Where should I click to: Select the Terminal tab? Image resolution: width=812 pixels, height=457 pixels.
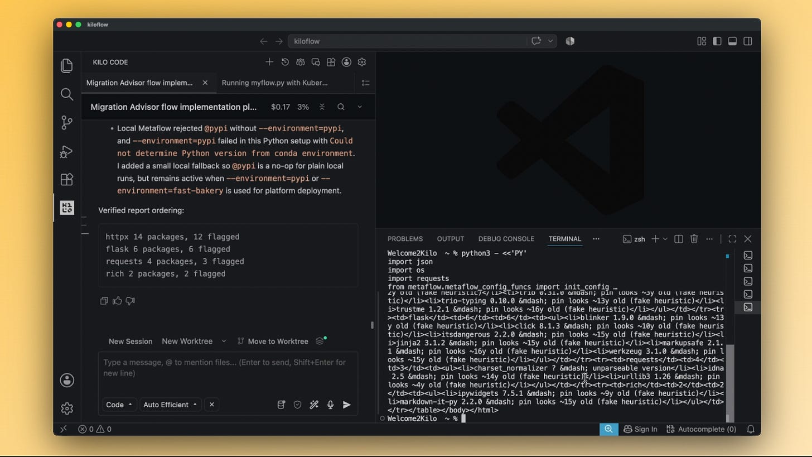[x=564, y=239]
